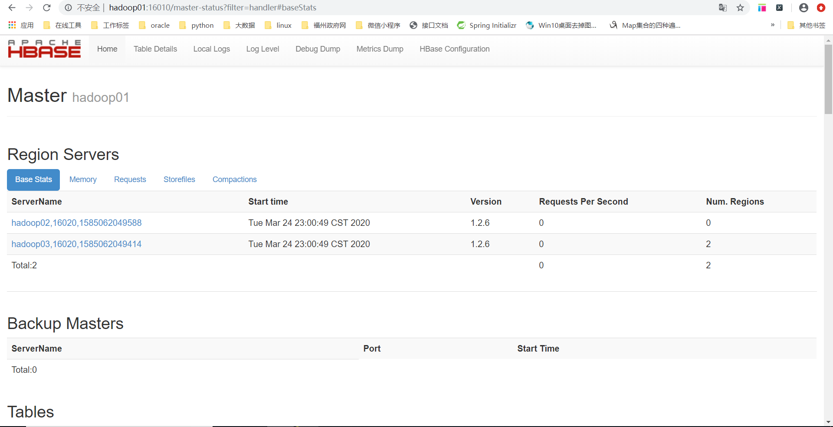Viewport: 833px width, 427px height.
Task: Open Local Logs page
Action: (212, 49)
